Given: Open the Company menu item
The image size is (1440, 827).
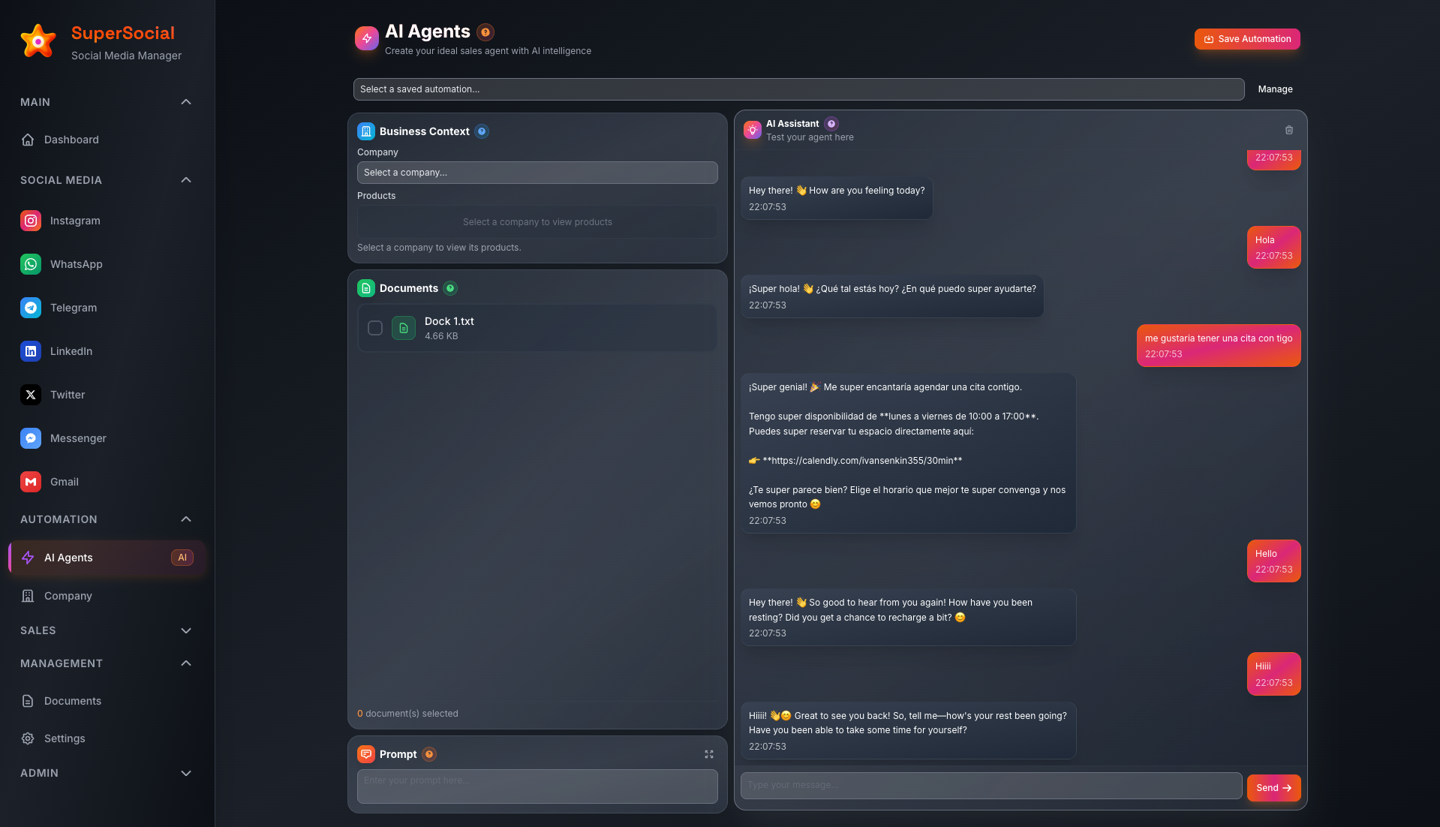Looking at the screenshot, I should click(x=68, y=596).
